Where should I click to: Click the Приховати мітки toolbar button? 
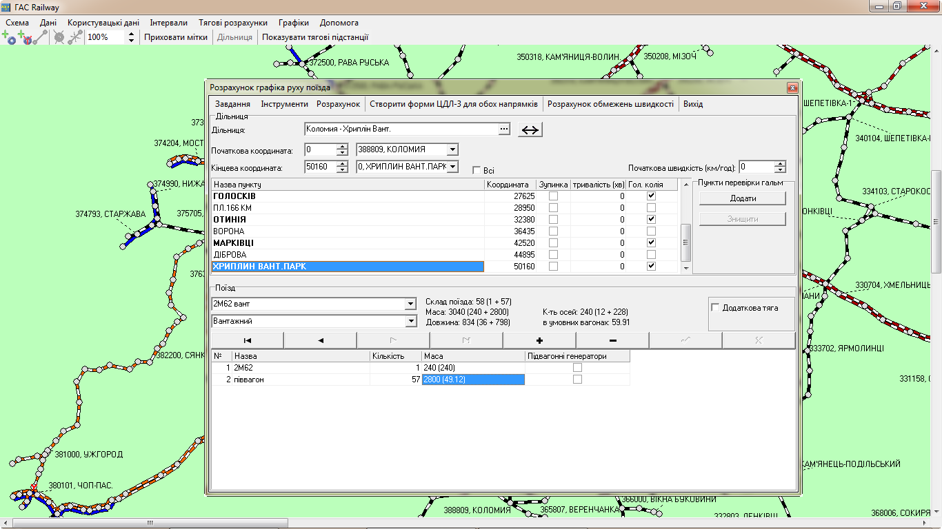click(175, 37)
